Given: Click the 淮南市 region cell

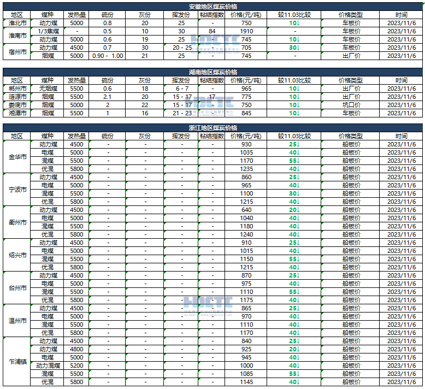Looking at the screenshot, I should pos(17,36).
